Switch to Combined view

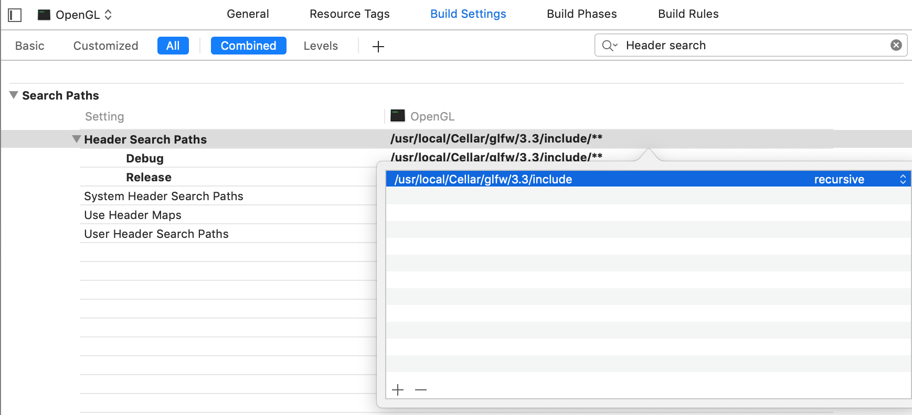click(x=248, y=46)
